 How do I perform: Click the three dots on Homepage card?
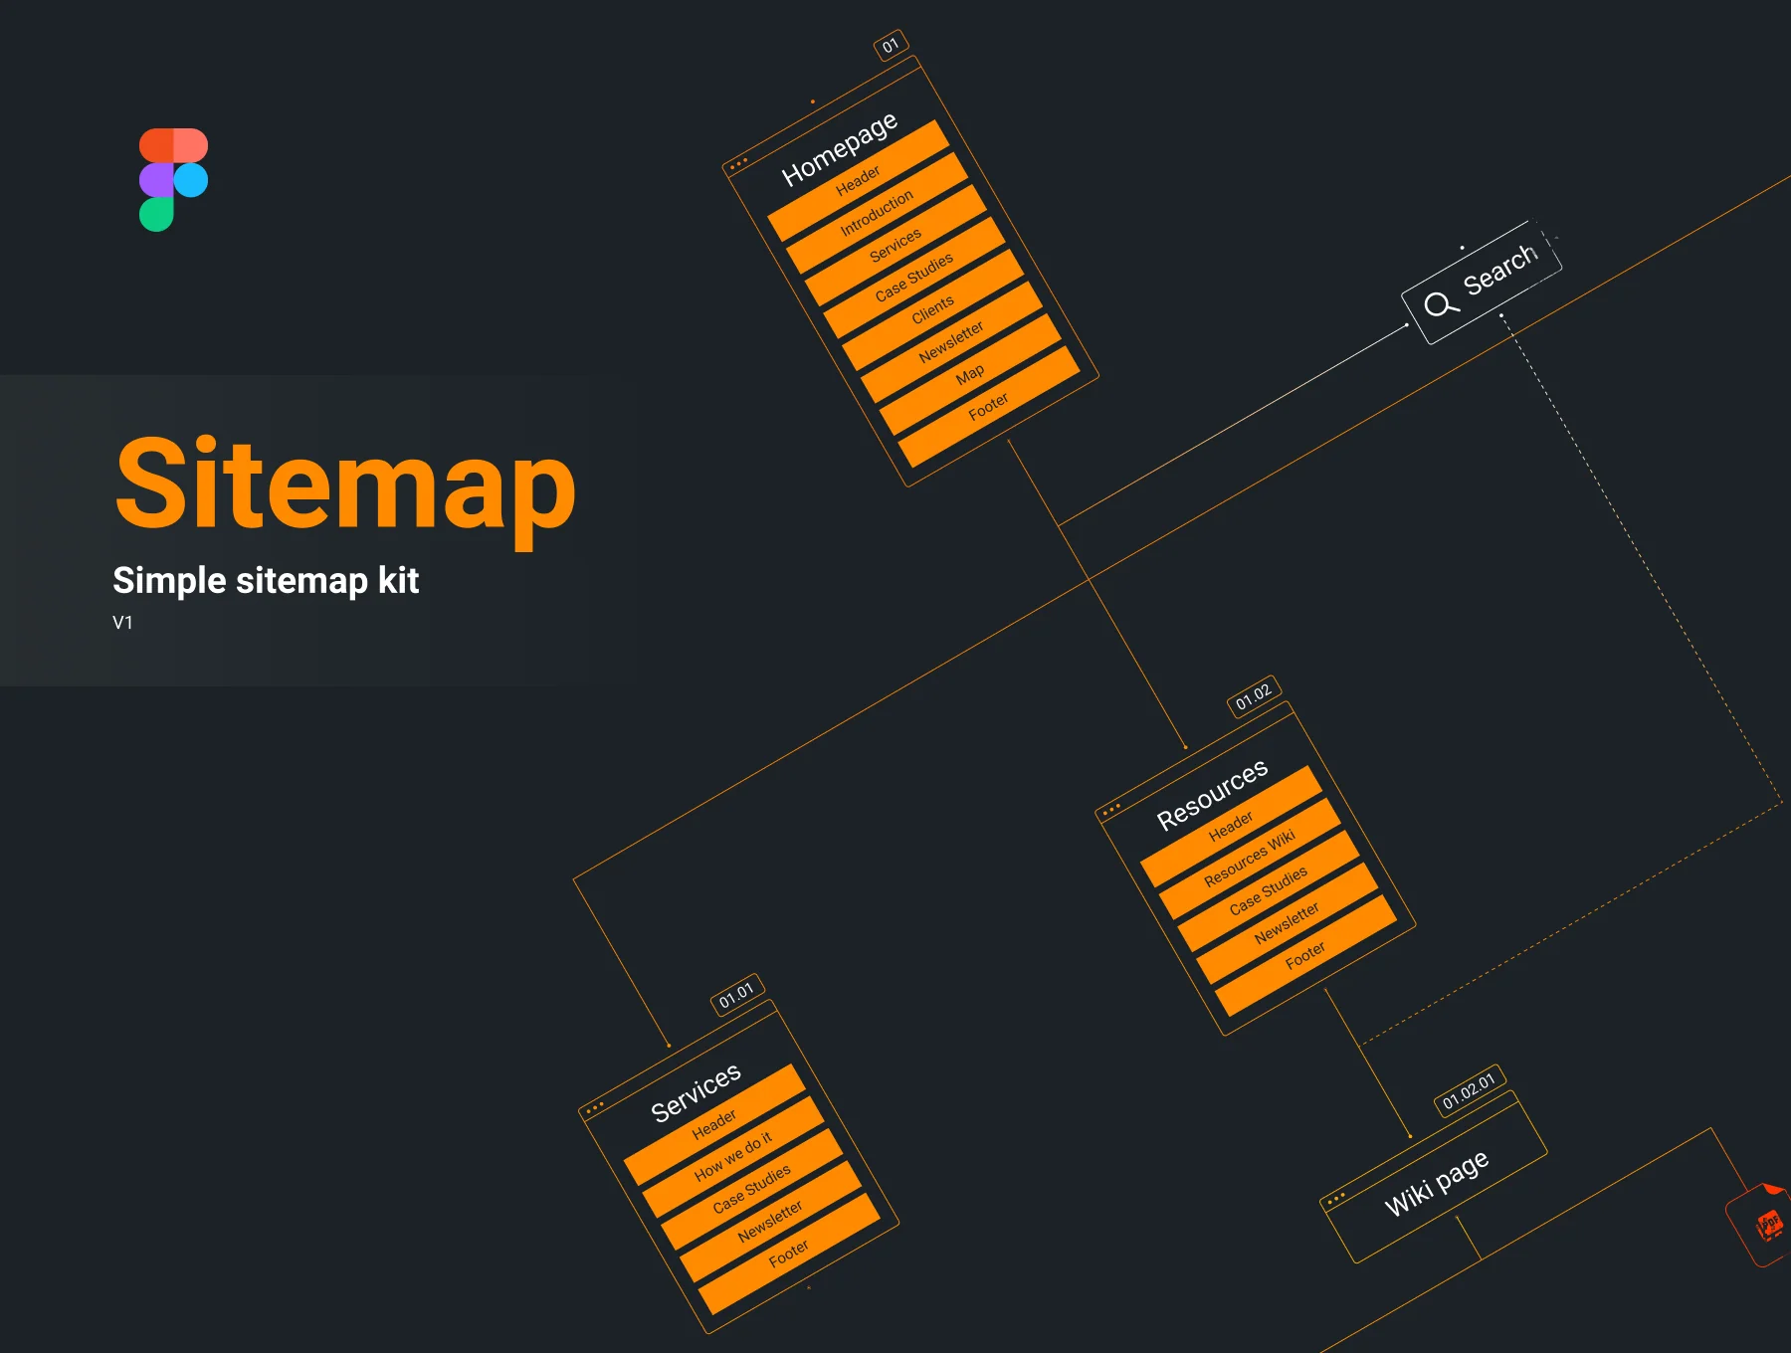pyautogui.click(x=738, y=163)
